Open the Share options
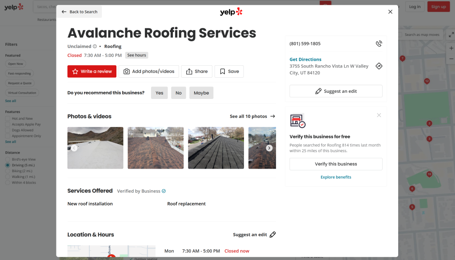This screenshot has width=455, height=260. [x=197, y=71]
